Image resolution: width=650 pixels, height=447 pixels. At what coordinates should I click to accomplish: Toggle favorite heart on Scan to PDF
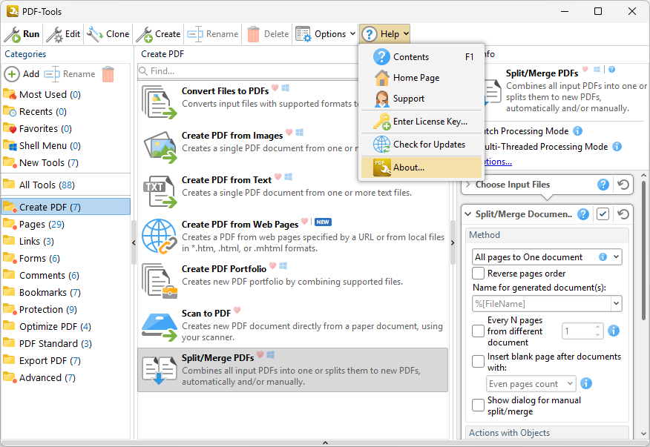point(237,310)
